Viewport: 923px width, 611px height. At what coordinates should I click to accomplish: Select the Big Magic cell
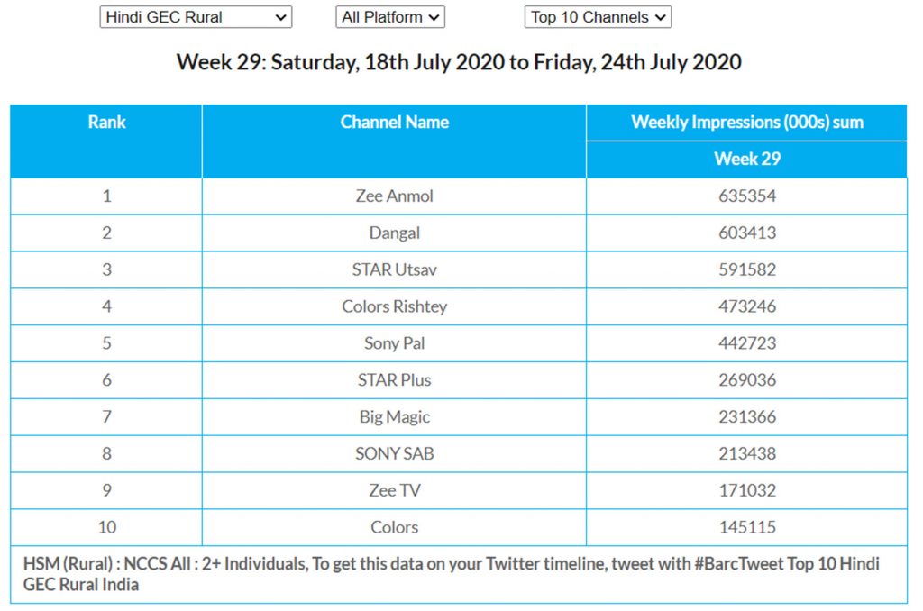pyautogui.click(x=394, y=417)
